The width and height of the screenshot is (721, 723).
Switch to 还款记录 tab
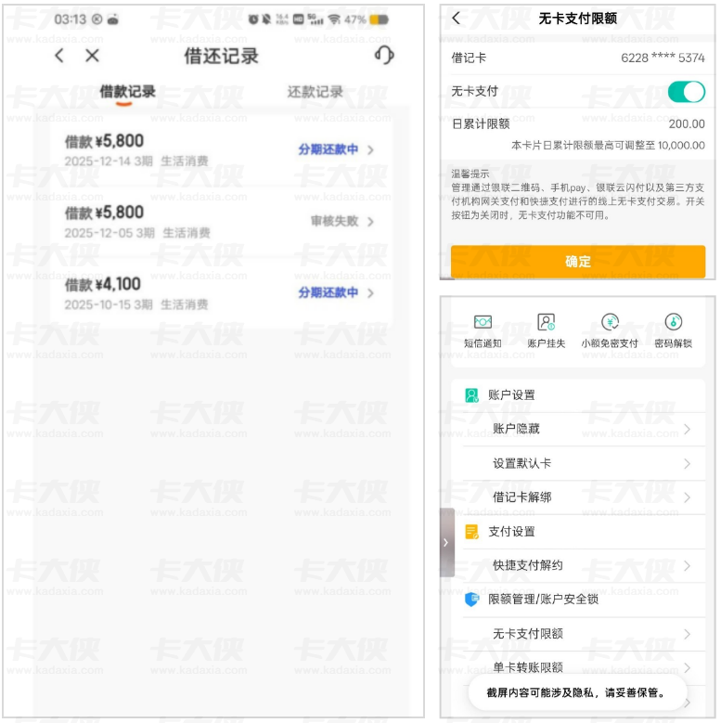[x=315, y=92]
